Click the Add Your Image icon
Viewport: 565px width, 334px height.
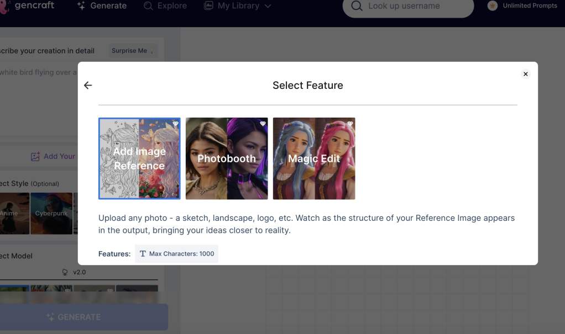point(35,156)
